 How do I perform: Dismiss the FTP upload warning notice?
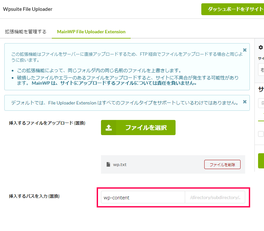[x=245, y=50]
